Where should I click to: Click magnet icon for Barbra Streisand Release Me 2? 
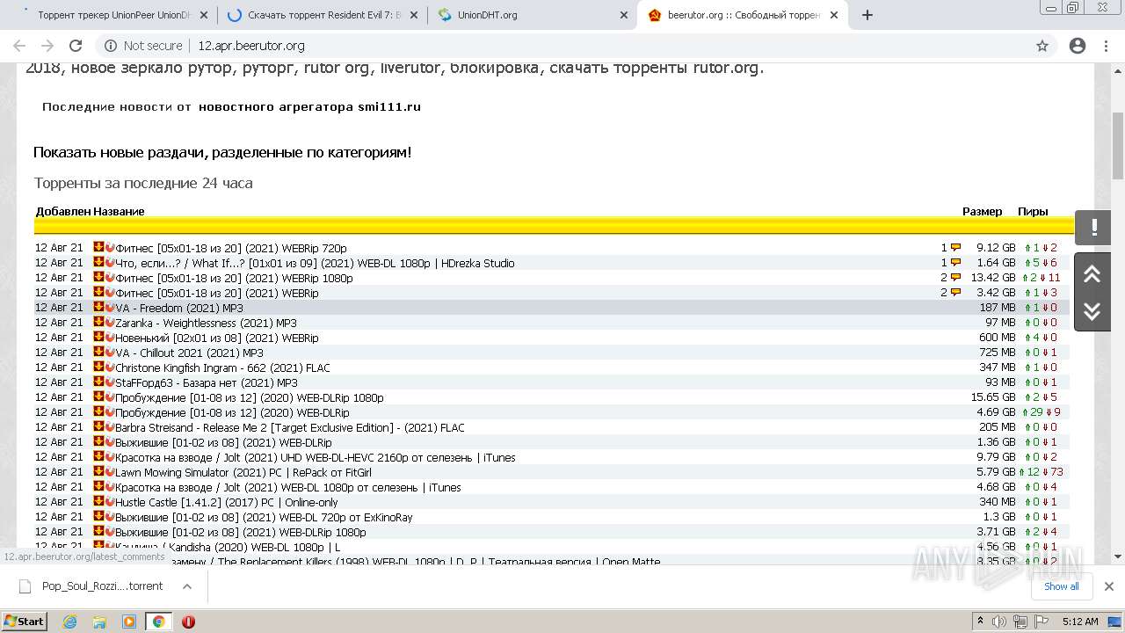pos(110,427)
